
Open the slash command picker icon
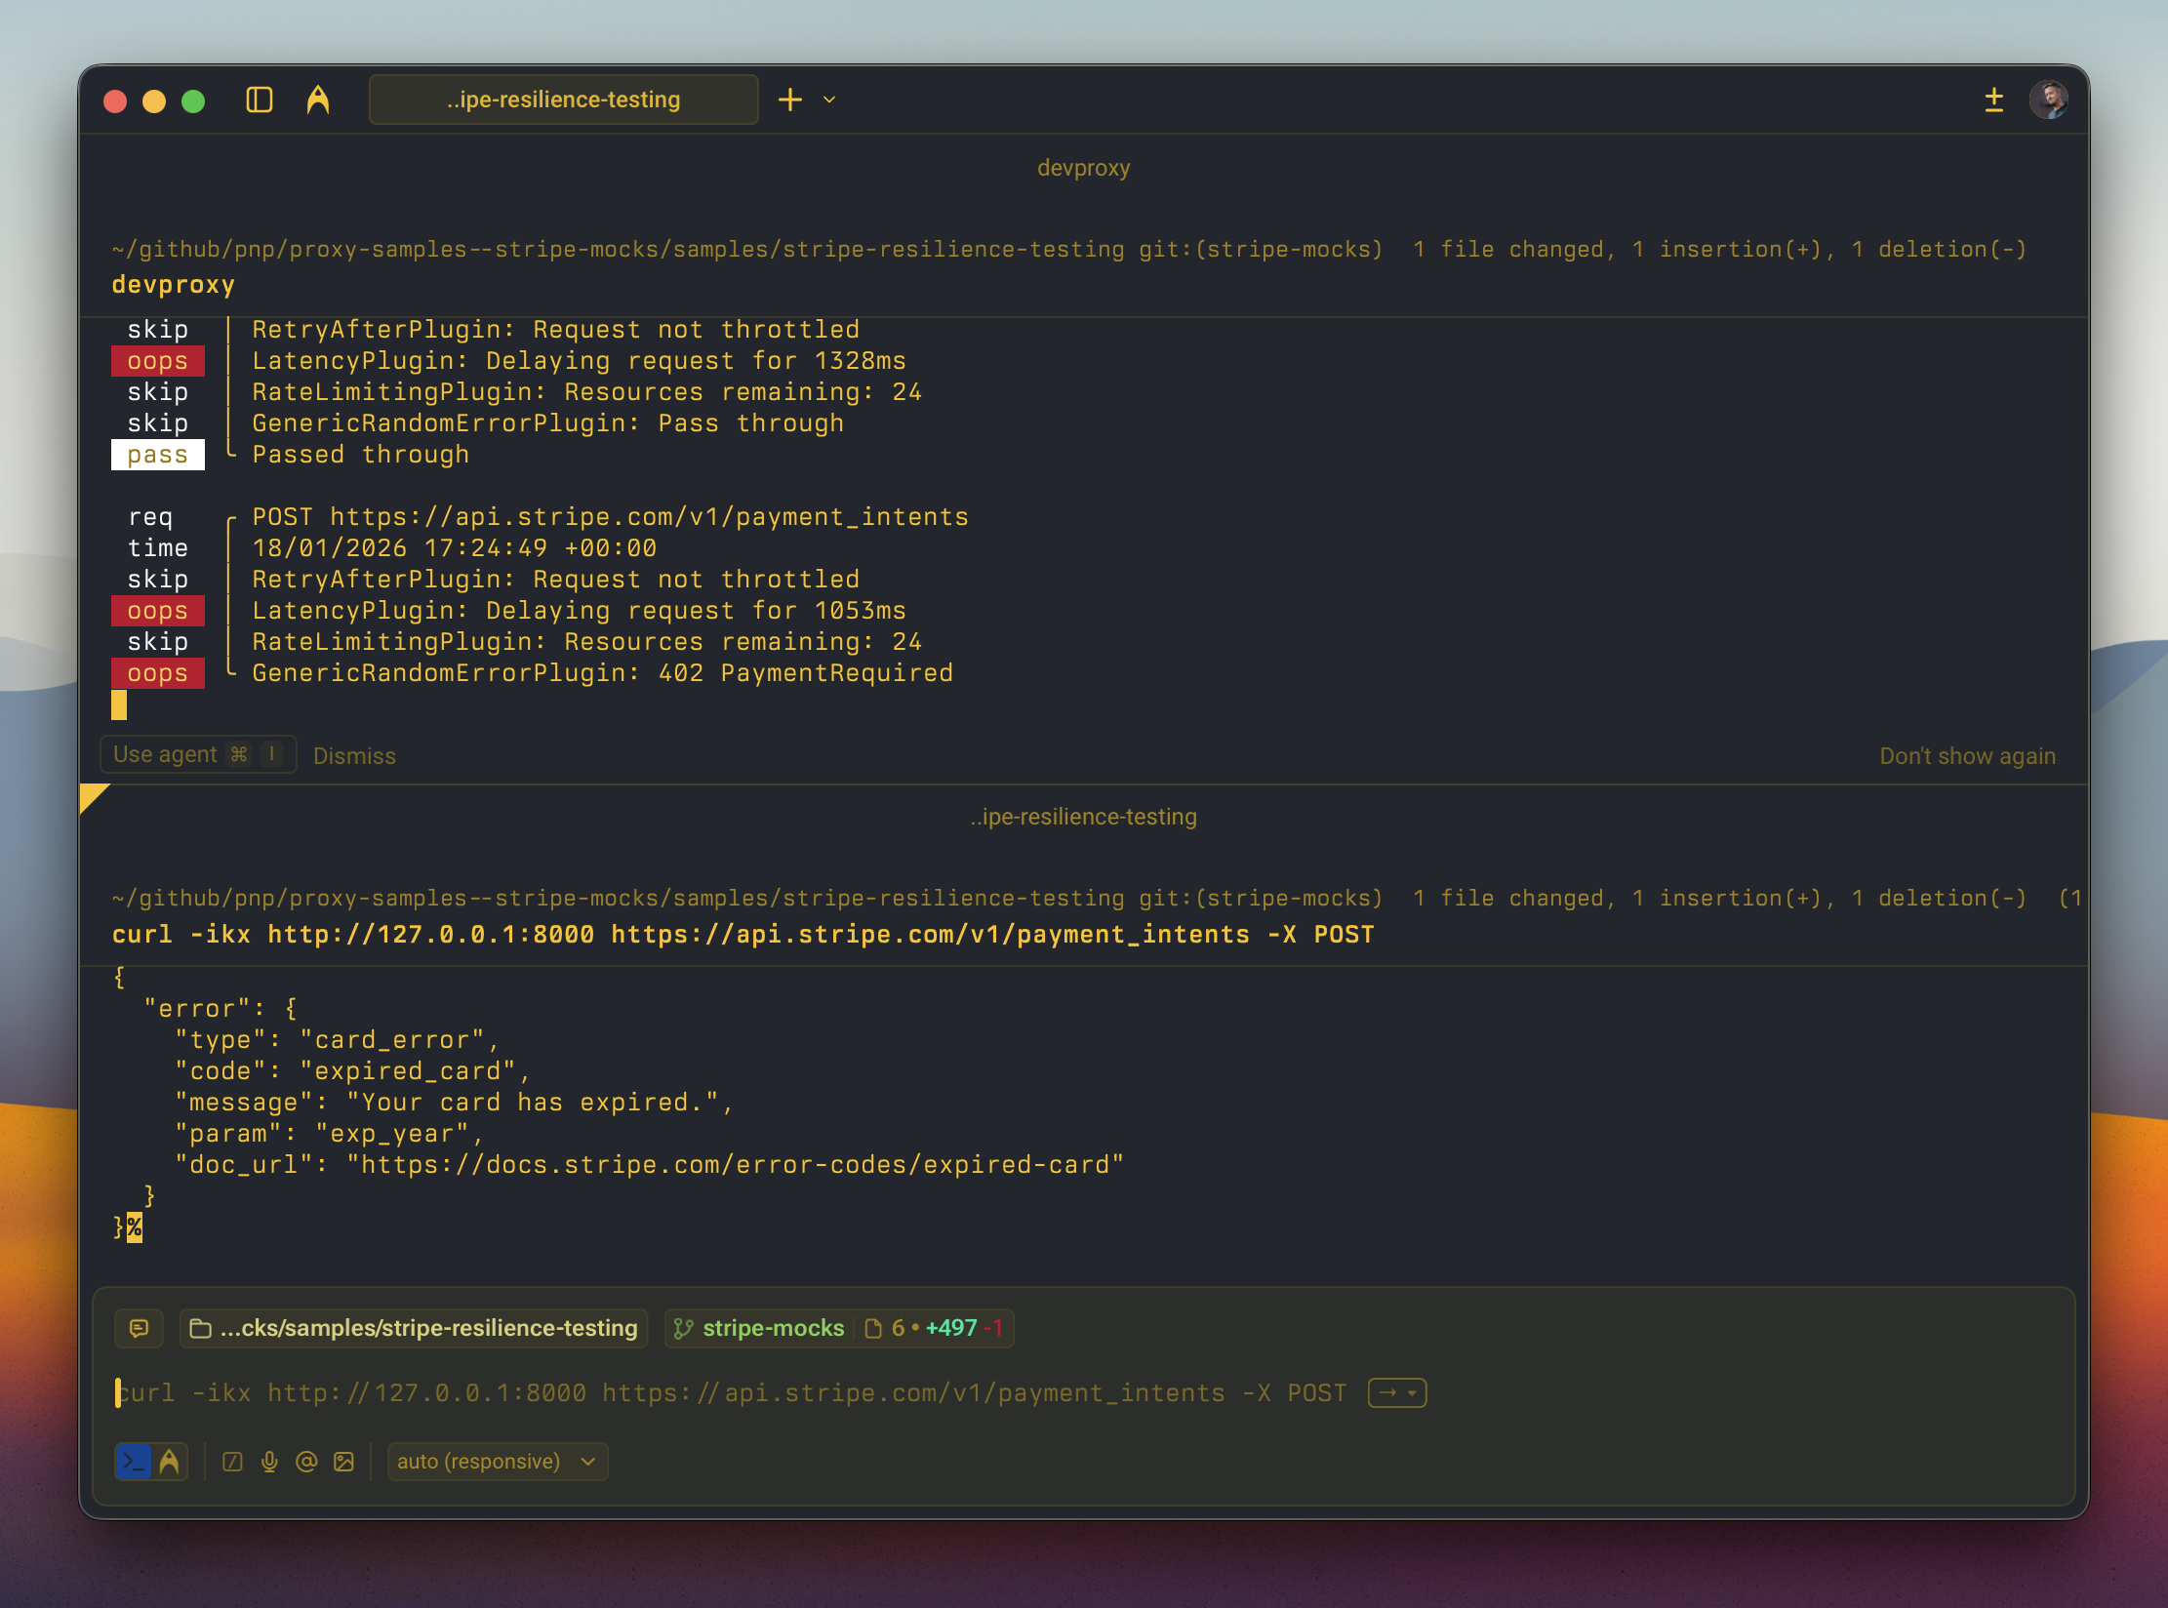click(233, 1461)
